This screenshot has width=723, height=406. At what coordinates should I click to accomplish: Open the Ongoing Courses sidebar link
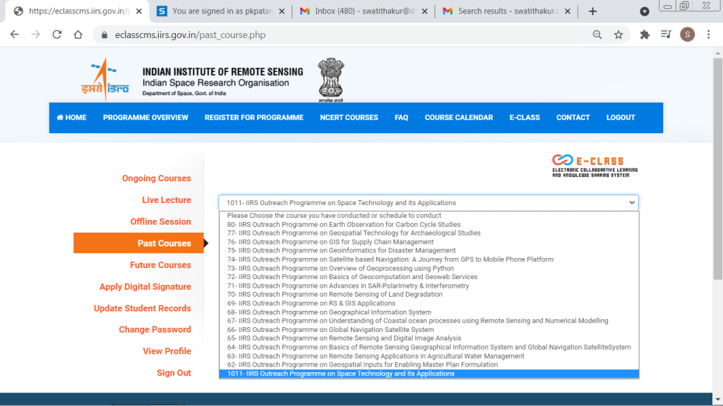156,178
